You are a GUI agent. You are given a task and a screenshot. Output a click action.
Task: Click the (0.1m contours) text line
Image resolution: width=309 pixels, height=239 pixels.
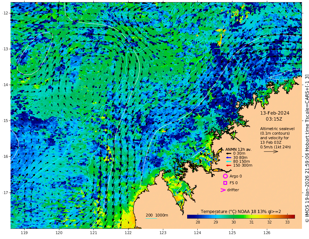[275, 133]
